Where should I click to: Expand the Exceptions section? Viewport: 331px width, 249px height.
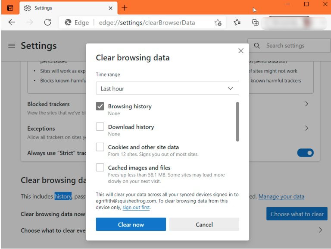tap(306, 128)
